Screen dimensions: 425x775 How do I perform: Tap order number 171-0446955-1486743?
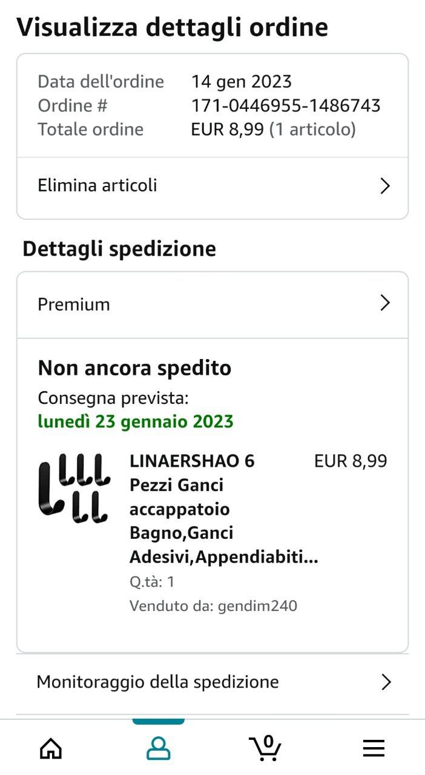point(286,106)
